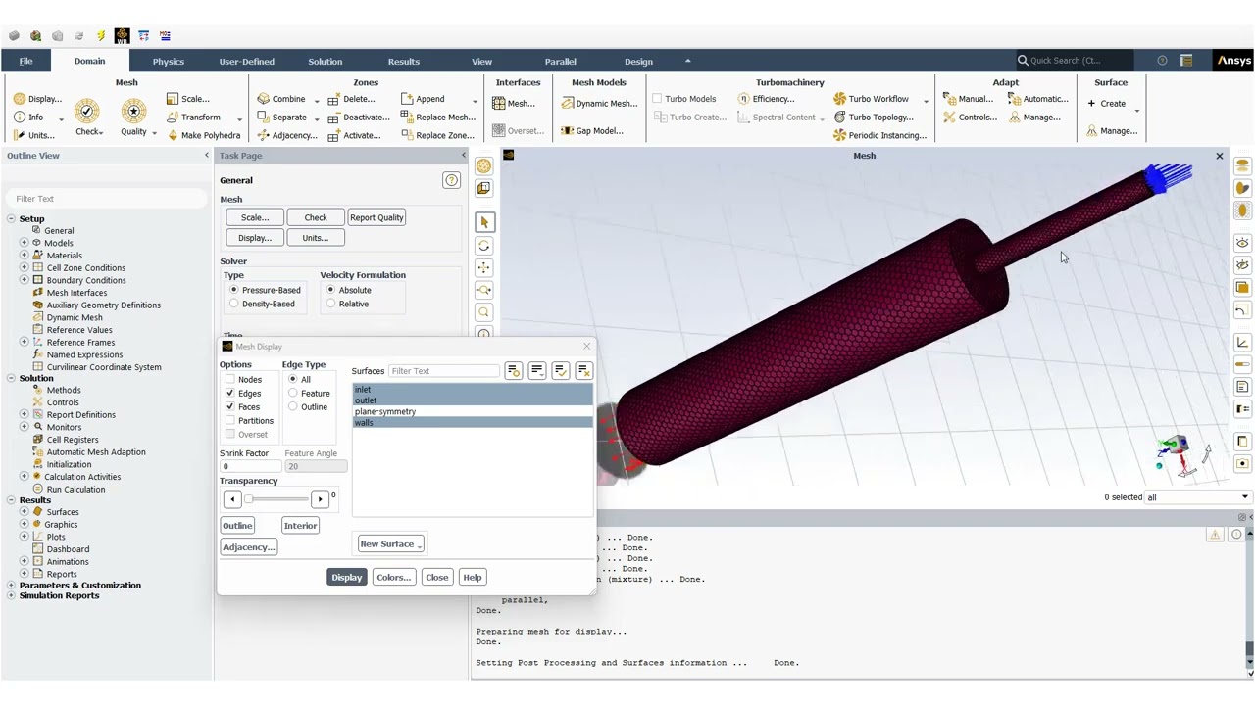Switch to the Parallel ribbon tab

click(560, 62)
